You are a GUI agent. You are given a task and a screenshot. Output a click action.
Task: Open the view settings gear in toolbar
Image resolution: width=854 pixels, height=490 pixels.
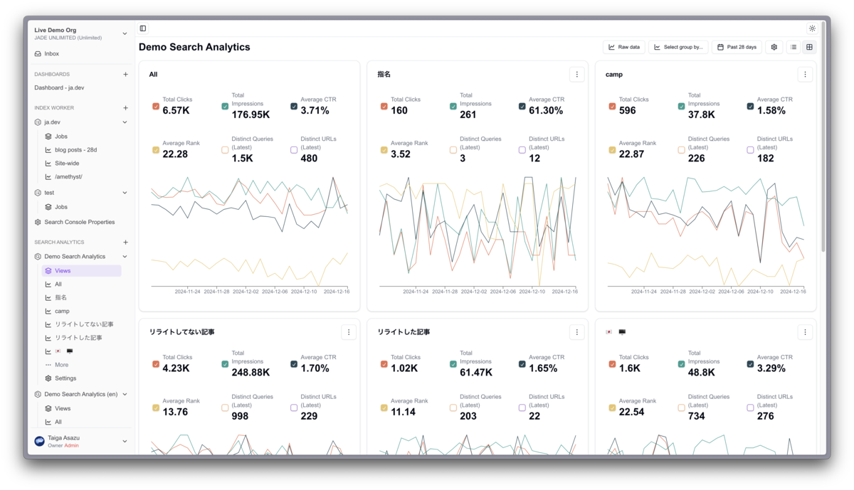pos(774,47)
